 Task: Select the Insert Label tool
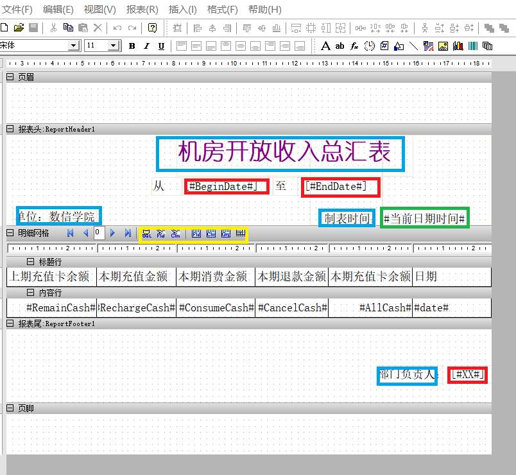click(x=325, y=46)
